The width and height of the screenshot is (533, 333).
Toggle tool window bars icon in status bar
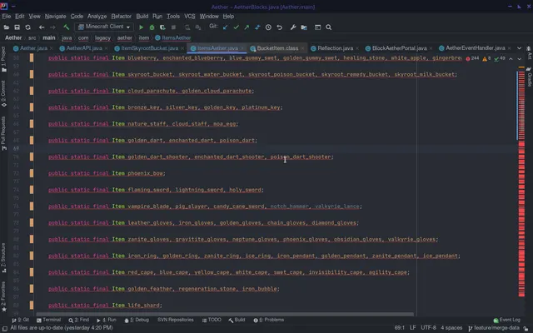click(x=4, y=328)
